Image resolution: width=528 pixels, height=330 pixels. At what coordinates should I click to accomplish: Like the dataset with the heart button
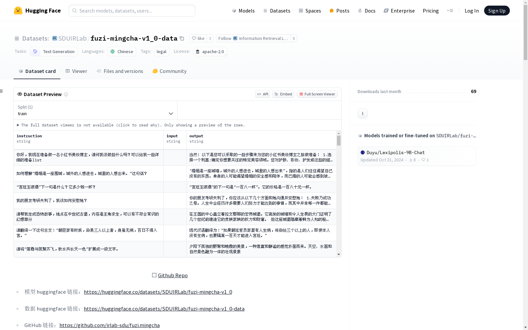pyautogui.click(x=198, y=38)
